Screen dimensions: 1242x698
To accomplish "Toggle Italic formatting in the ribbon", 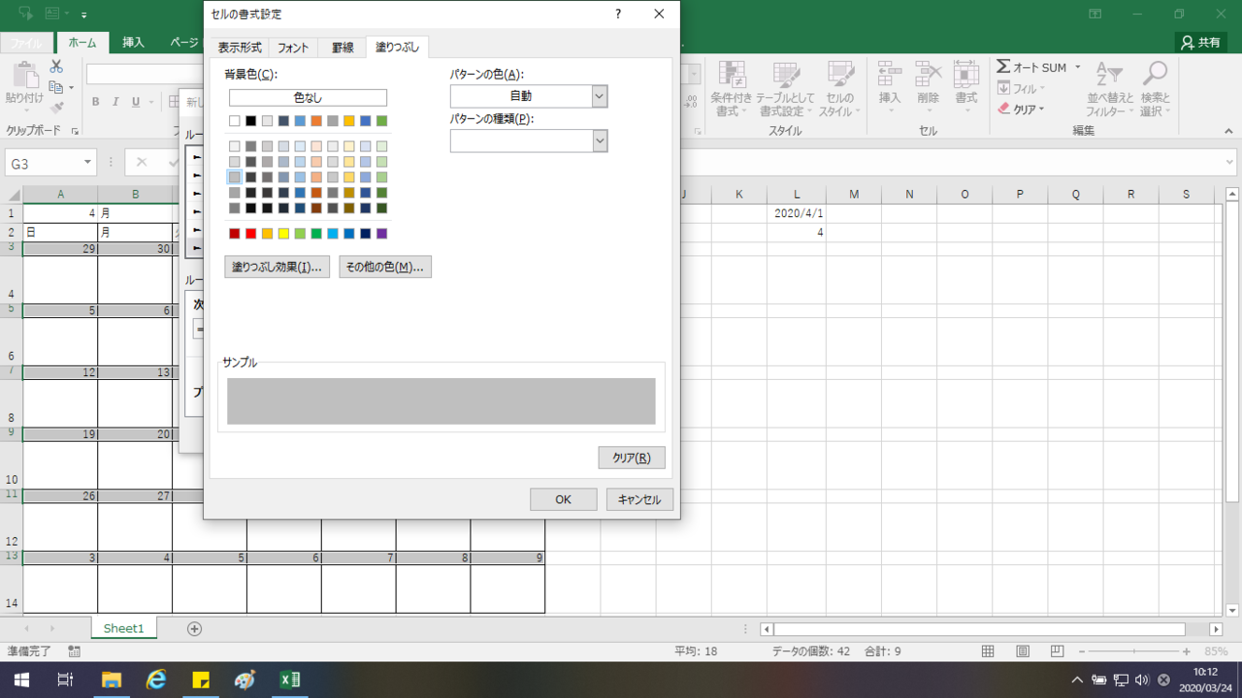I will tap(115, 102).
